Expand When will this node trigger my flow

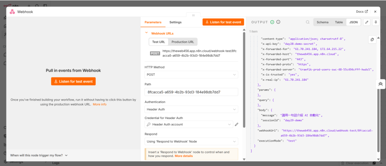[39, 155]
